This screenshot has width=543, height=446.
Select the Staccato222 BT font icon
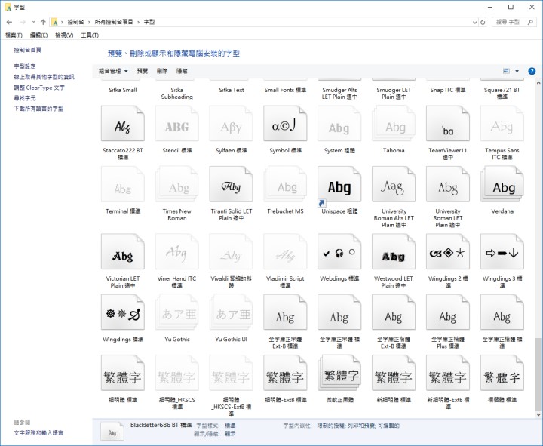(x=123, y=124)
